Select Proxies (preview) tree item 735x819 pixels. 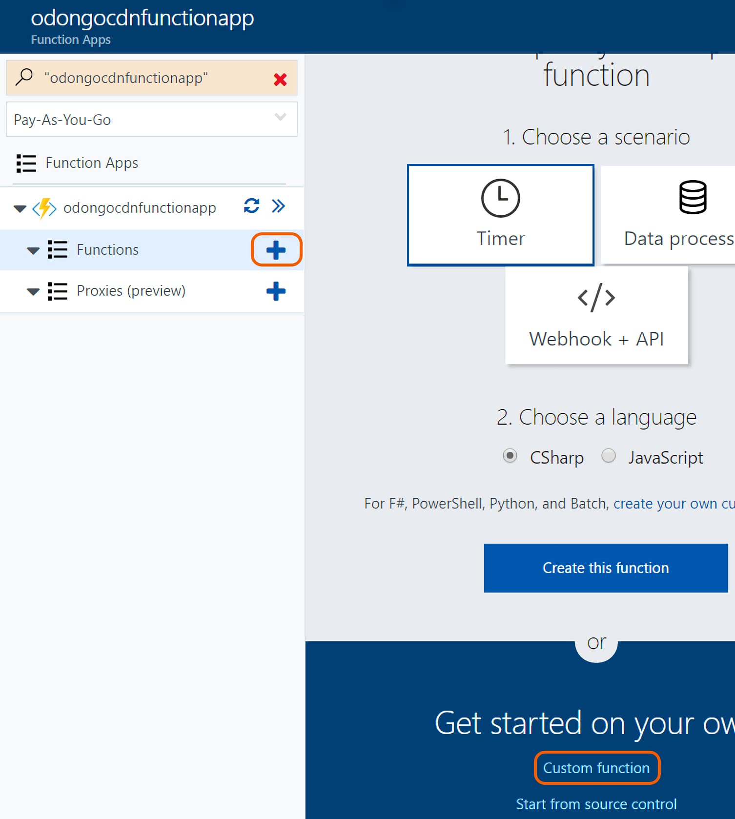pos(131,291)
